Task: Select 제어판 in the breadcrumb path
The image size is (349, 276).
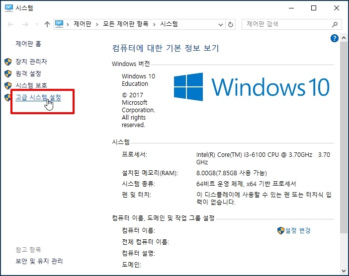Action: [x=83, y=24]
